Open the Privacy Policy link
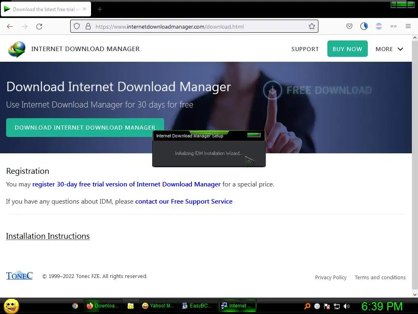The image size is (418, 314). pyautogui.click(x=331, y=278)
